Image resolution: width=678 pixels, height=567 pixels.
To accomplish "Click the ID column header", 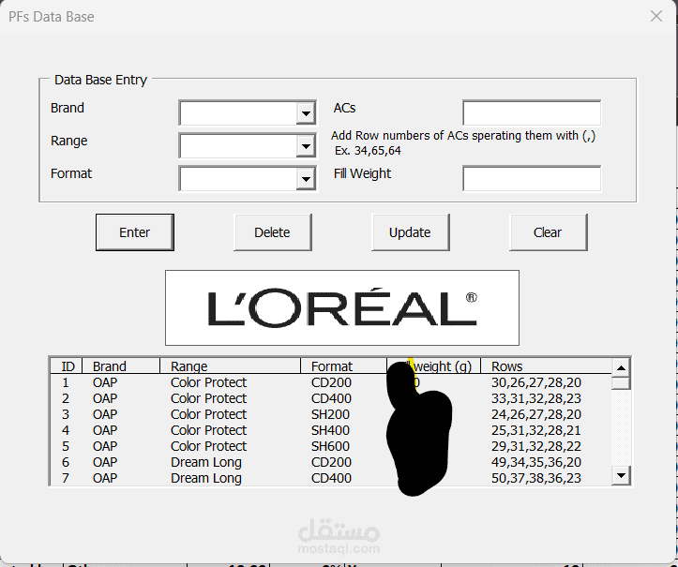I will [x=68, y=366].
